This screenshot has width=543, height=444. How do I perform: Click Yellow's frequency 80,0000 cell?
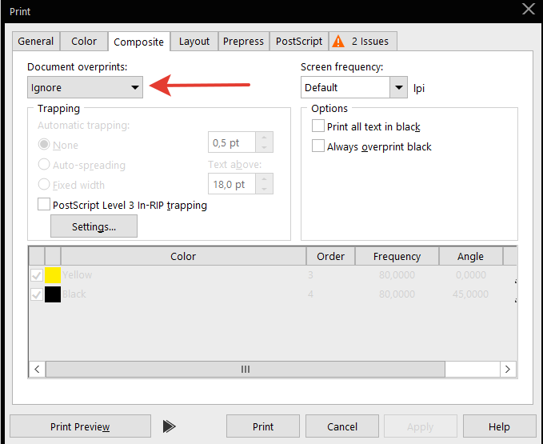(397, 275)
